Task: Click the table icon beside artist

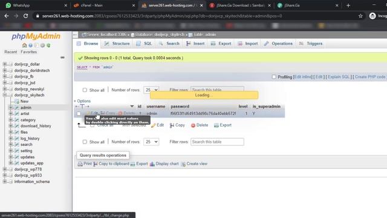Action: click(x=17, y=114)
